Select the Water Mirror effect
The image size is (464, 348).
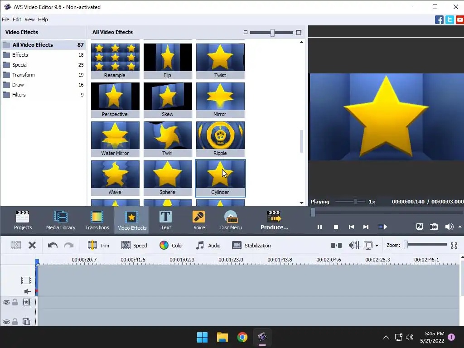point(115,139)
